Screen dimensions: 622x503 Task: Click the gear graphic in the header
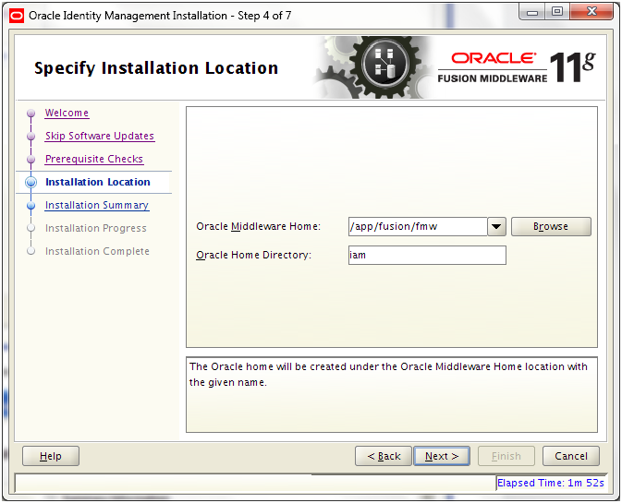[372, 66]
